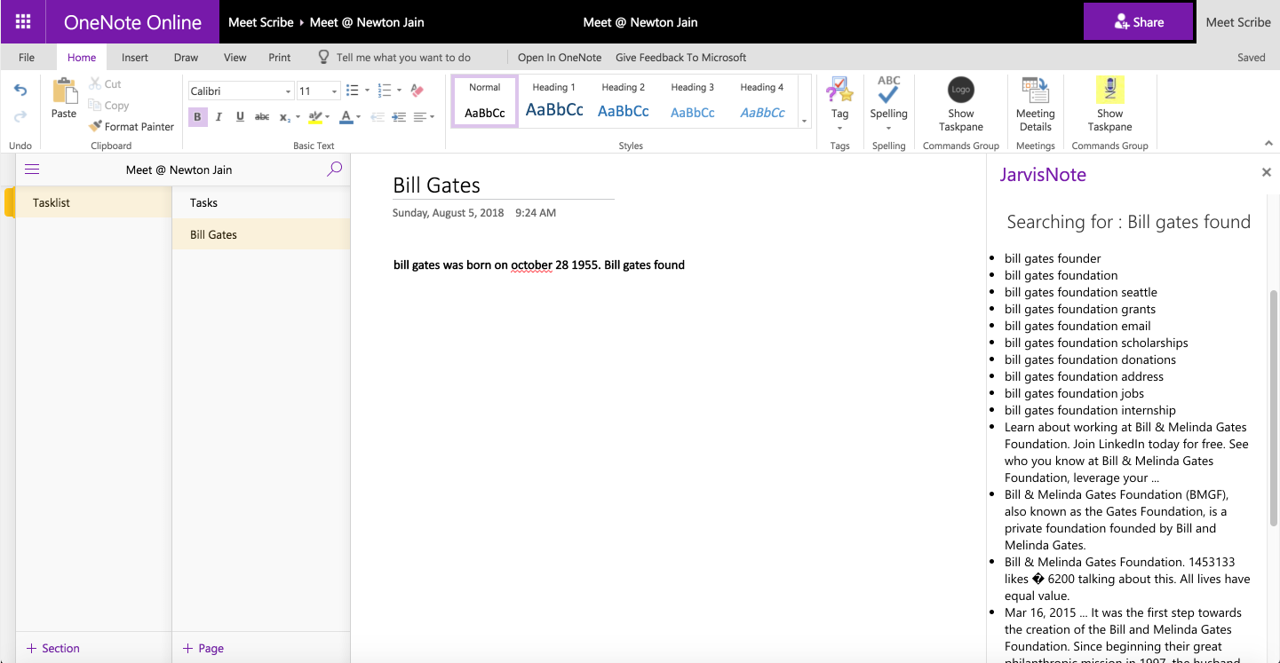Screen dimensions: 1280x663
Task: Apply font color using A swatch
Action: pyautogui.click(x=346, y=116)
